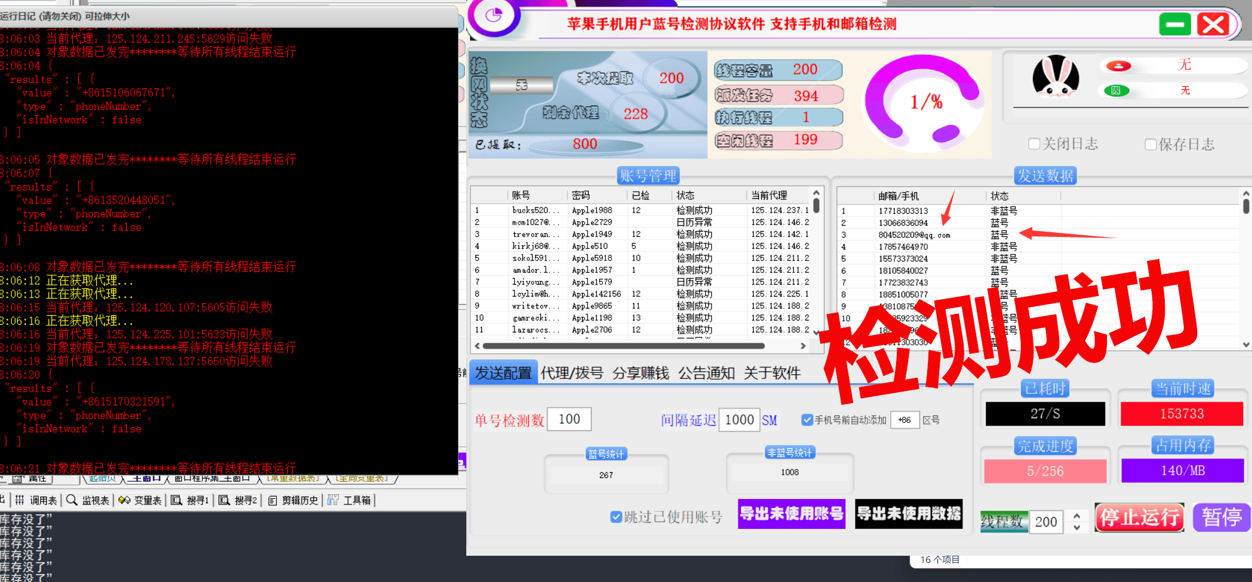Toggle the 跳过已使用账号 checkbox

(x=616, y=517)
